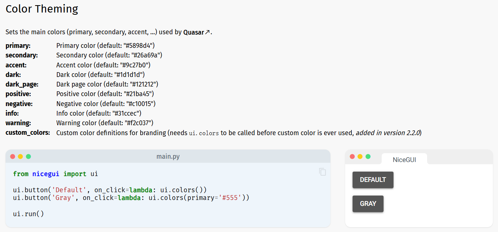
Task: Click the Color Theming heading
Action: click(x=42, y=9)
